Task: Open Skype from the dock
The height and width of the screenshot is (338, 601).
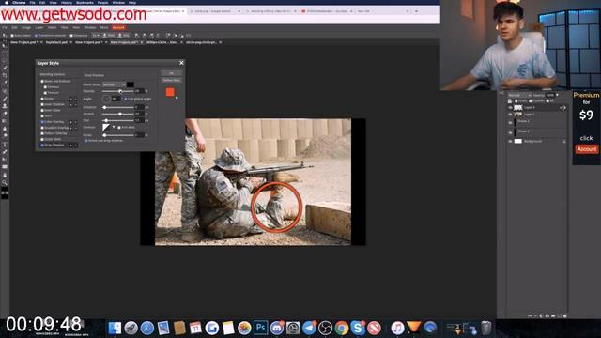Action: tap(357, 328)
